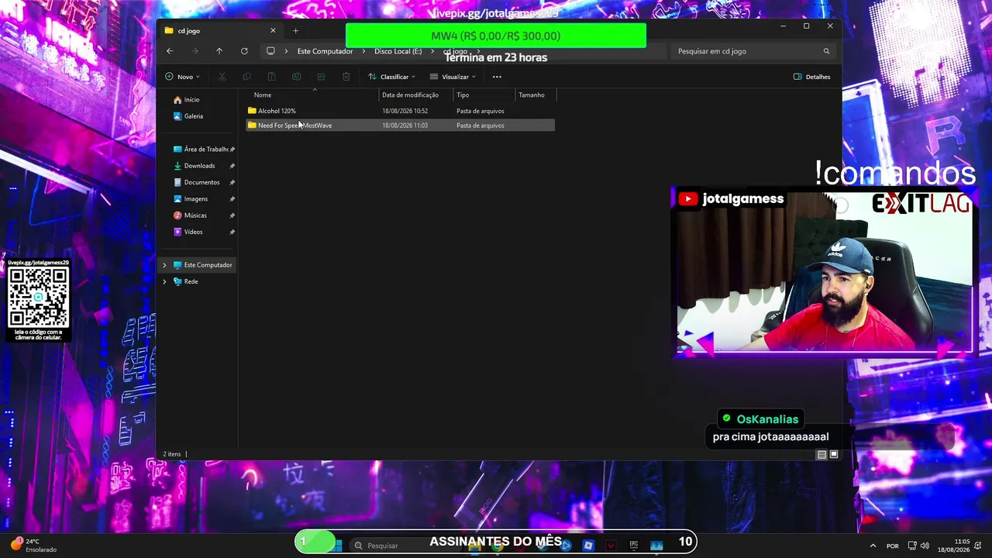This screenshot has width=992, height=558.
Task: Switch to details view icon in status bar
Action: point(821,454)
